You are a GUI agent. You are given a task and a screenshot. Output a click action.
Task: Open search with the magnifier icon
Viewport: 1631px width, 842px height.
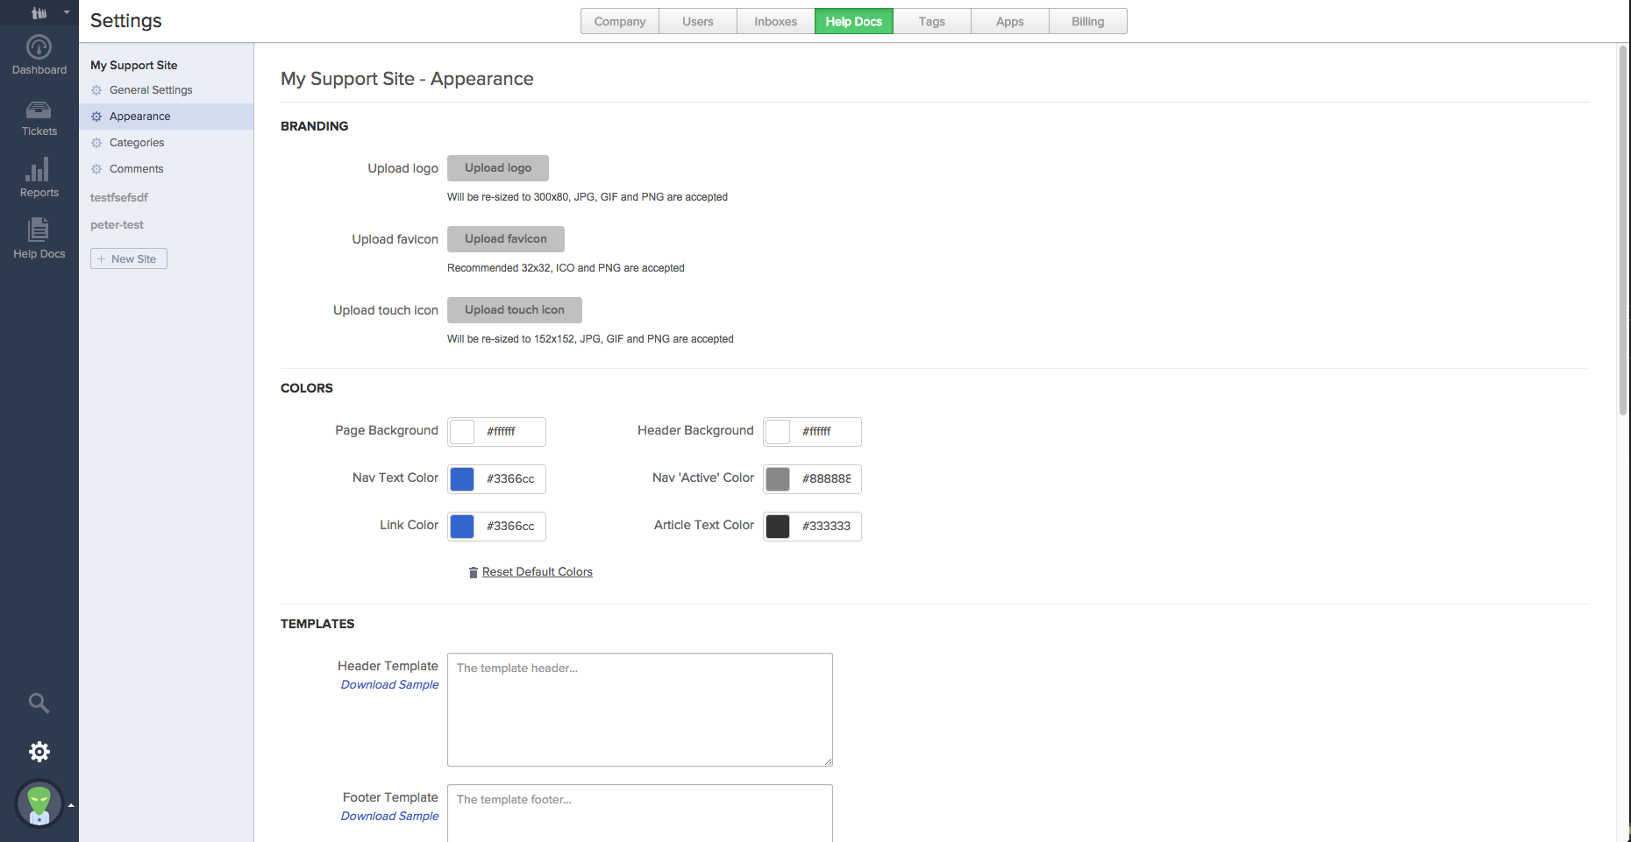pos(39,703)
